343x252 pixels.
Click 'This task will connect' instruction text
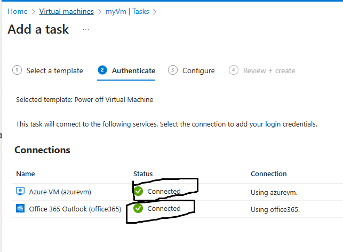click(166, 124)
